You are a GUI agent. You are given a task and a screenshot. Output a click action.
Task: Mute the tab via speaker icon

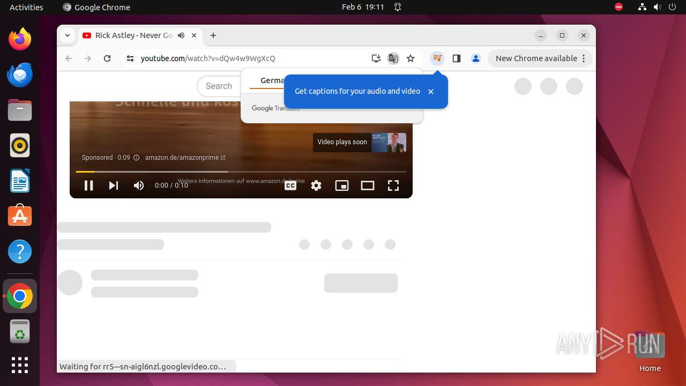[181, 35]
